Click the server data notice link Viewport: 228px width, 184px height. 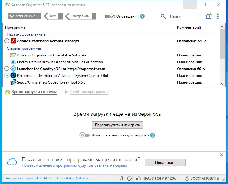[74, 165]
